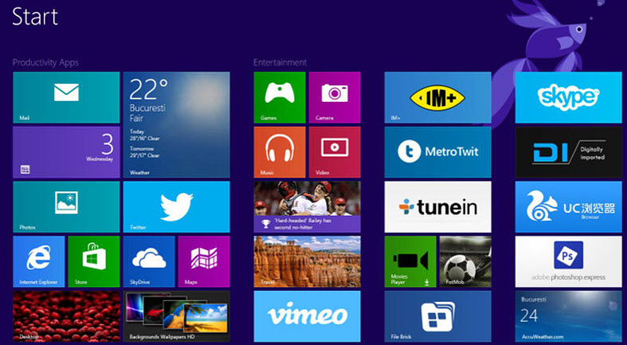Viewport: 627px width, 345px height.
Task: Launch the Video app tile
Action: click(334, 151)
